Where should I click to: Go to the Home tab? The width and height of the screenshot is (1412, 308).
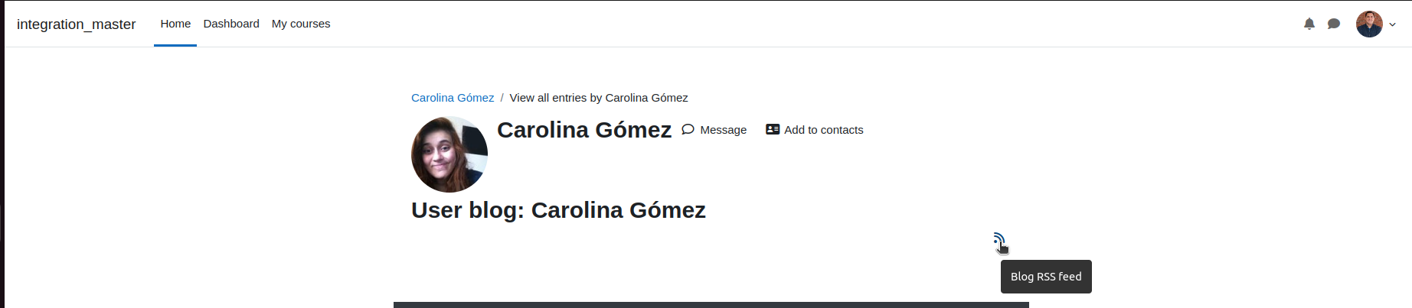pyautogui.click(x=175, y=24)
